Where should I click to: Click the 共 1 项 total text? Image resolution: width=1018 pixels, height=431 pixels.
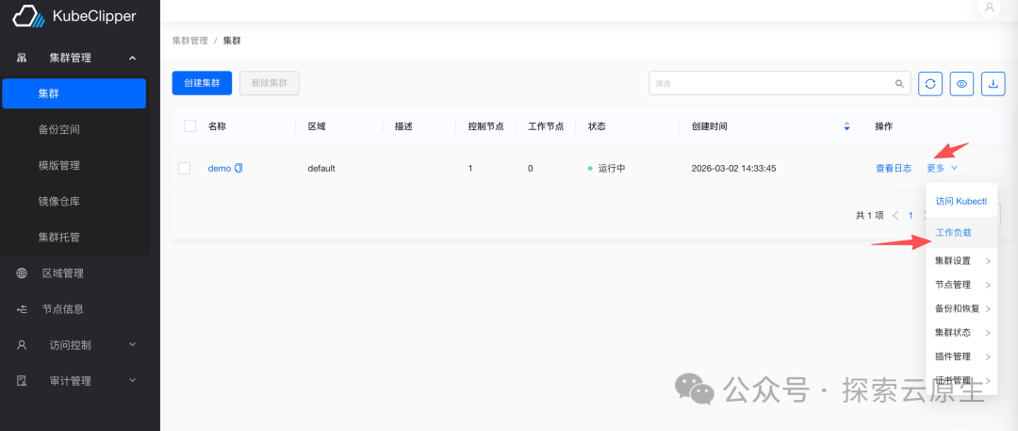click(x=870, y=215)
